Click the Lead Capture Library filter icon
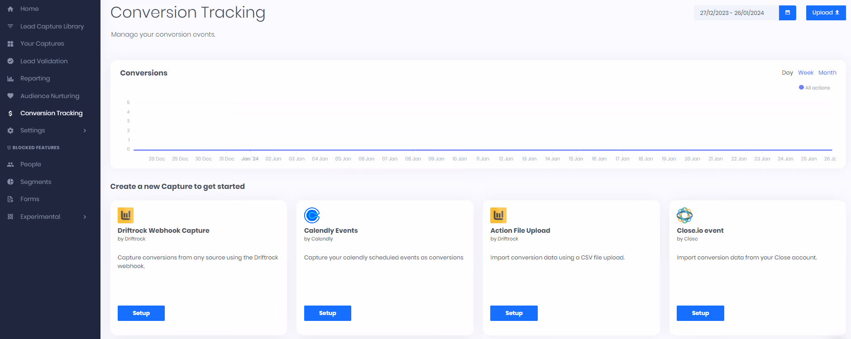Screen dimensions: 851x339 pyautogui.click(x=10, y=26)
